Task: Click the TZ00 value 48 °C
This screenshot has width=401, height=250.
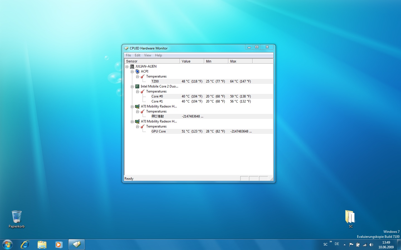Action: (192, 81)
